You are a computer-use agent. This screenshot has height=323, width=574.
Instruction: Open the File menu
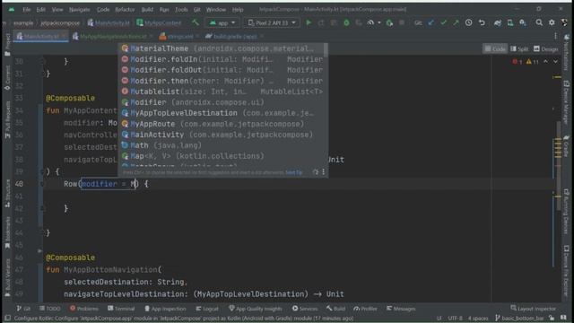27,10
